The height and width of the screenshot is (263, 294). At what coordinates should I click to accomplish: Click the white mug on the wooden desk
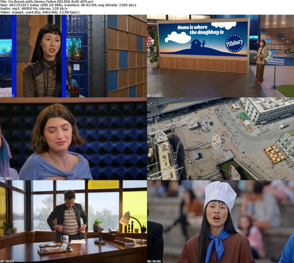tap(65, 239)
